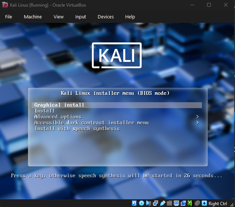Click the Right Ctrl host key label
The width and height of the screenshot is (235, 207).
click(x=218, y=203)
